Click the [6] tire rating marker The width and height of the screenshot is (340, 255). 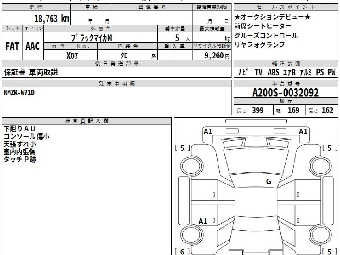[x=182, y=251]
